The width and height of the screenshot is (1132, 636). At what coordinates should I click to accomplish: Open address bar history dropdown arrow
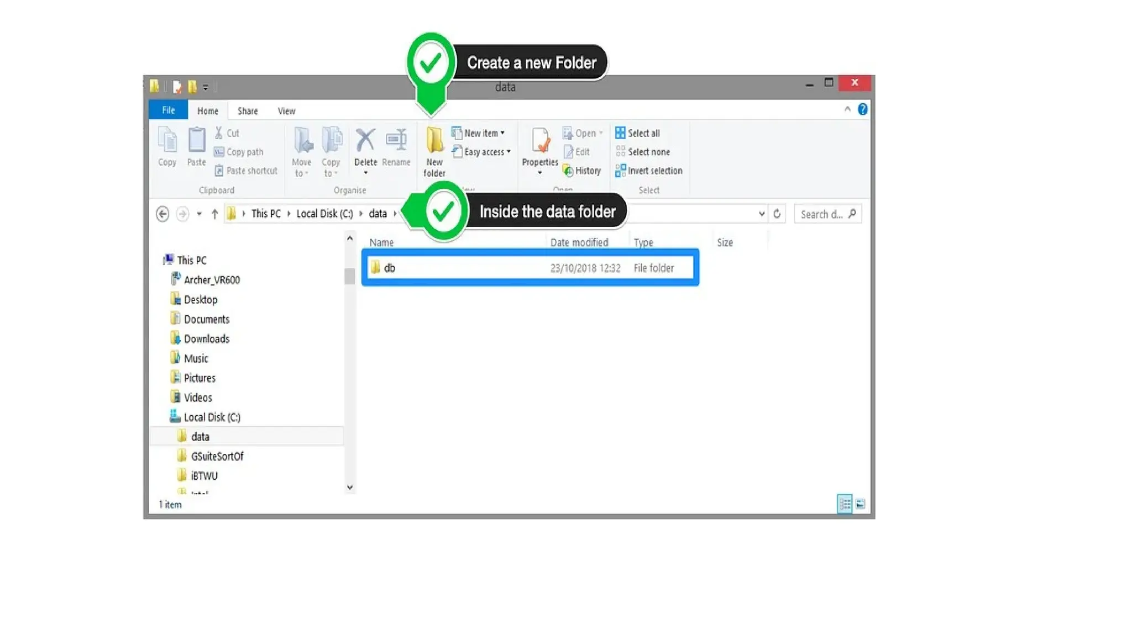tap(761, 214)
